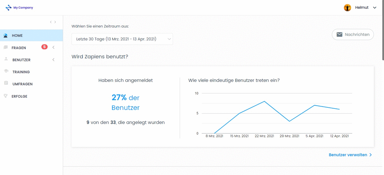Click the Benutzer person icon
This screenshot has height=175, width=384.
(x=6, y=59)
